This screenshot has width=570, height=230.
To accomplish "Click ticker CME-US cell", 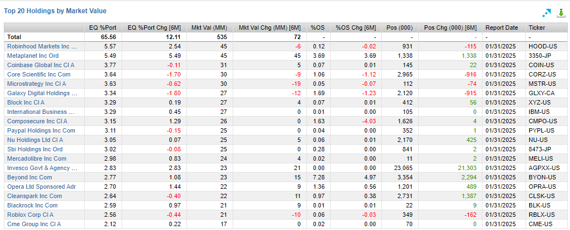I will pyautogui.click(x=540, y=224).
